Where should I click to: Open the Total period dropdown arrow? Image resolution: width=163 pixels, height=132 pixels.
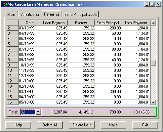tap(38, 112)
